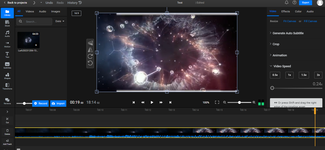Open the Stock media panel
325x150 pixels.
(7, 23)
